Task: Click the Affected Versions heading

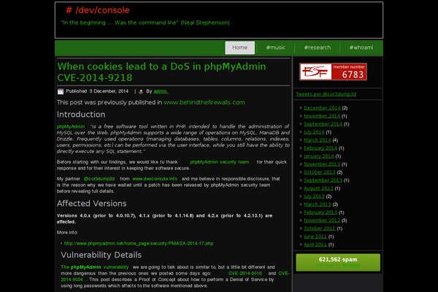Action: point(92,204)
